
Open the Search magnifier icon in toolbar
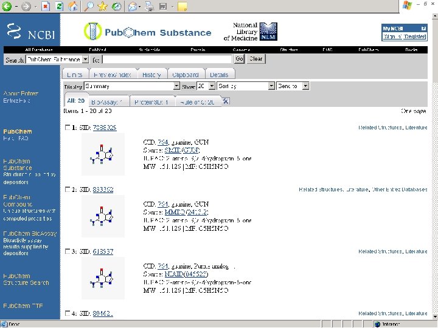pos(89,6)
